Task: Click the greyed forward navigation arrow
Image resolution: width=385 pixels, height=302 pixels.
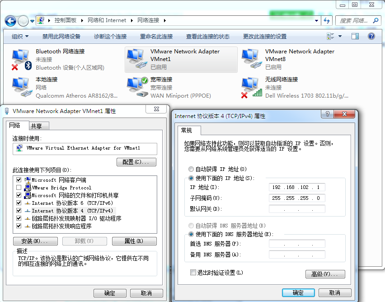Action: coord(23,21)
